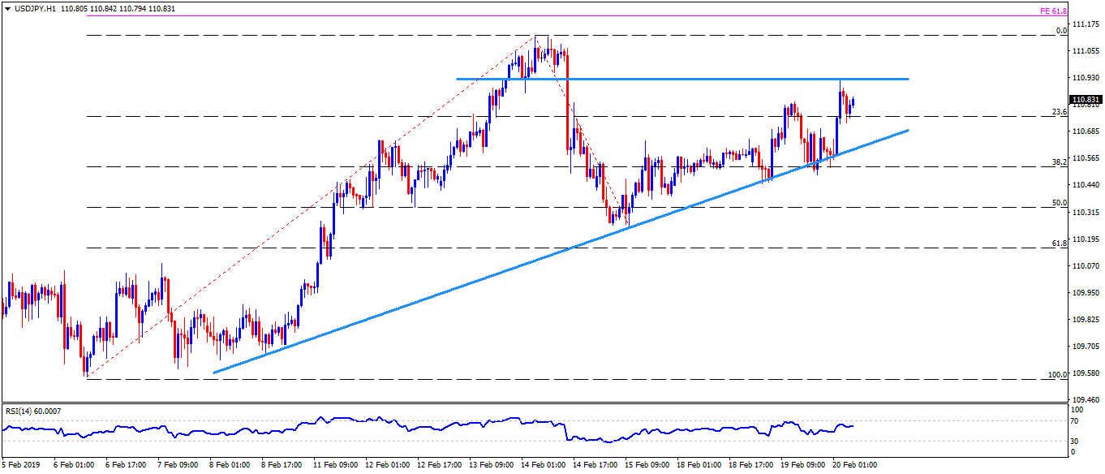Click the 0.0 Fibonacci level label

pos(1060,32)
